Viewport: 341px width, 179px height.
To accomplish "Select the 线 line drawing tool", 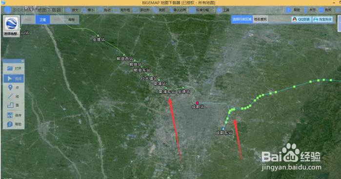I will coord(14,96).
